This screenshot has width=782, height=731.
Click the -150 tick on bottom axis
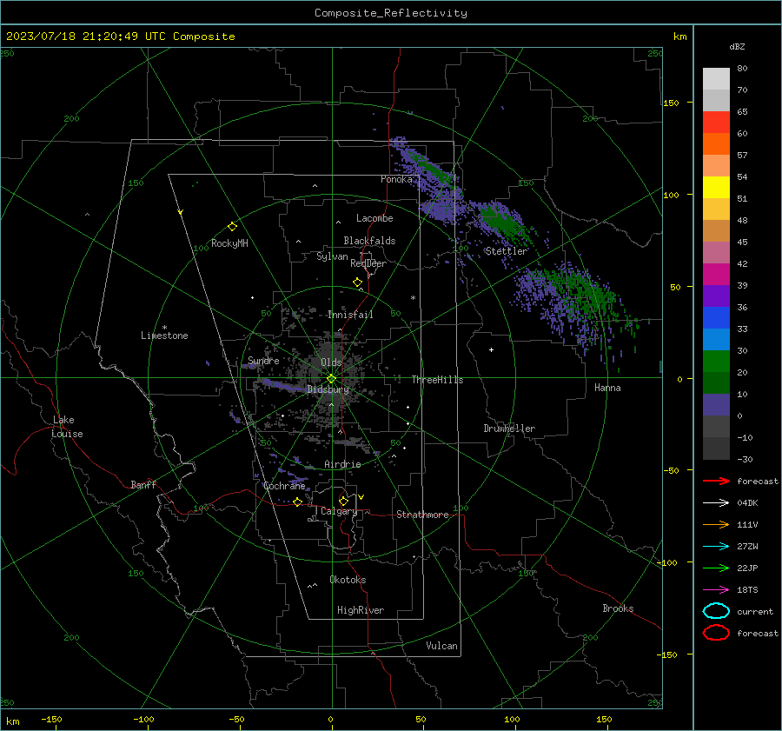coord(51,719)
